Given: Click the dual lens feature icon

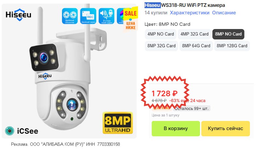Looking at the screenshot, I should (x=70, y=16).
